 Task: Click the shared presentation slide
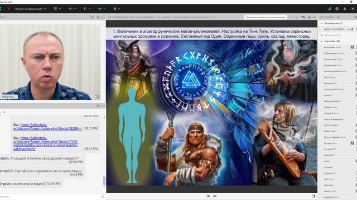211,107
